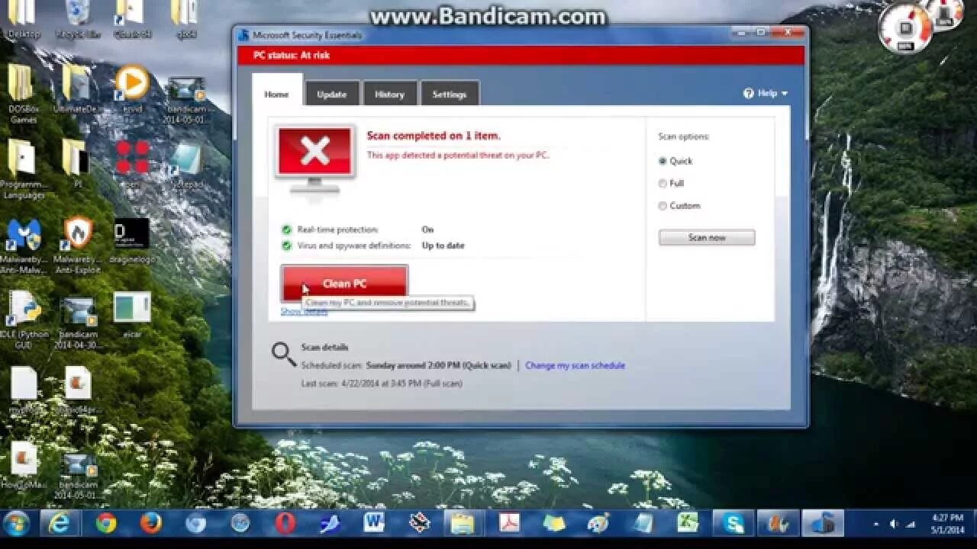
Task: Select DOSBox Games folder on desktop
Action: coord(23,93)
